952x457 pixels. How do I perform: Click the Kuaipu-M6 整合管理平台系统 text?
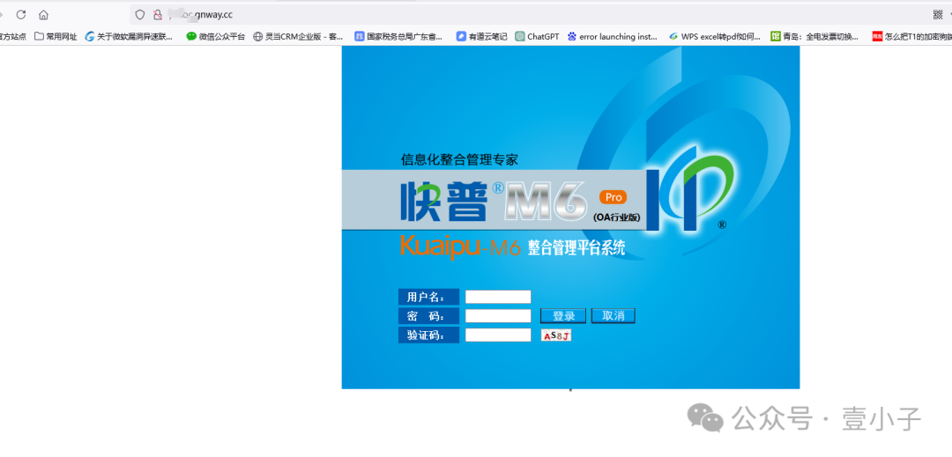512,247
